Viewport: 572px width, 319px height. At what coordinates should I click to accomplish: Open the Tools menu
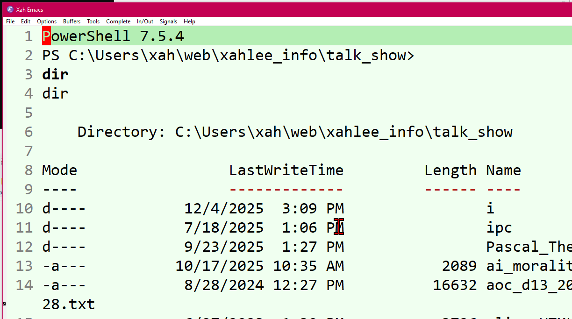[93, 21]
